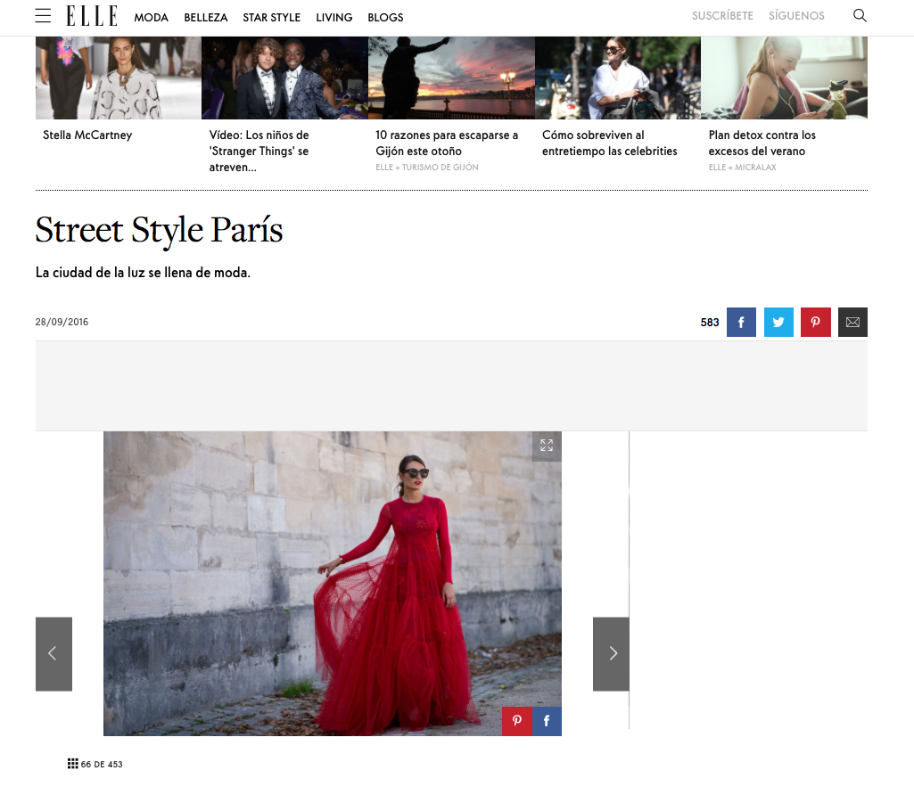Screen dimensions: 914x803
Task: Click Stella McCartney runway thumbnail
Action: [119, 78]
